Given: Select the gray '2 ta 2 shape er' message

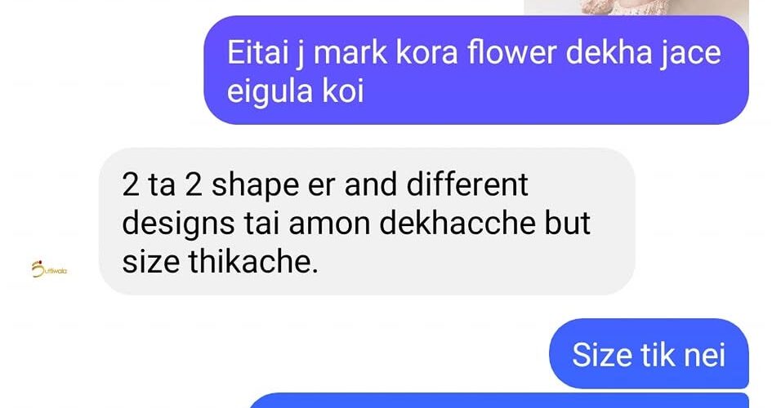Looking at the screenshot, I should tap(367, 221).
